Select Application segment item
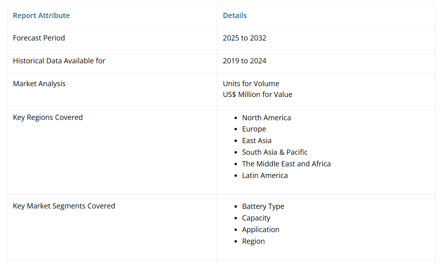Viewport: 439px width, 263px height. coord(261,230)
